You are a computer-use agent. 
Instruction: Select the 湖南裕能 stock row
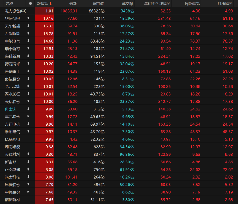pyautogui.click(x=13, y=146)
